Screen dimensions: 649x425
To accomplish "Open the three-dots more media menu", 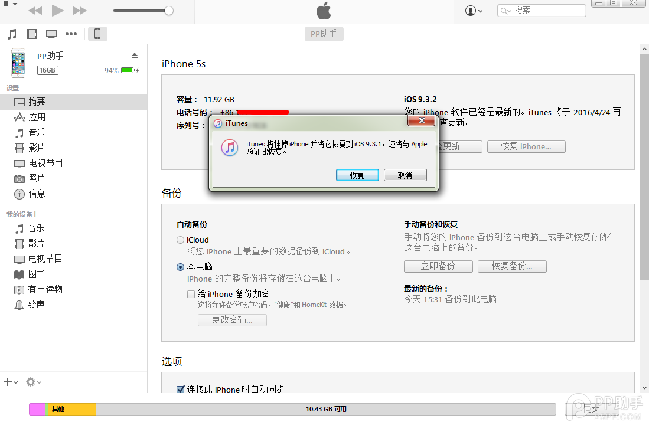I will (x=71, y=34).
